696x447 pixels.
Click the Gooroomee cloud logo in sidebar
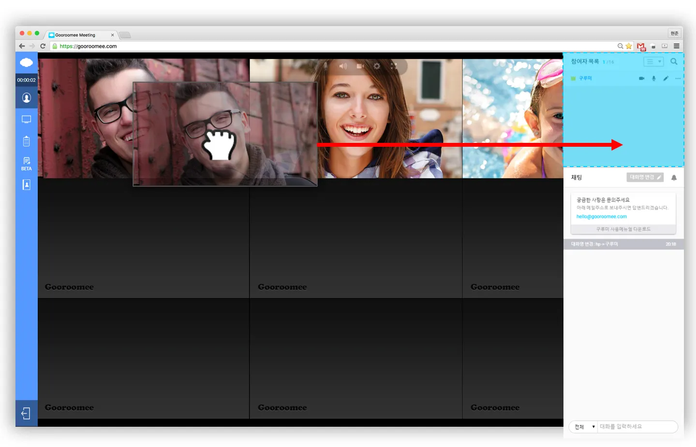[26, 62]
